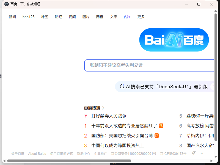Open hot topic 打好禁毒人民战争
Screen dimensions: 220x165
[109, 116]
